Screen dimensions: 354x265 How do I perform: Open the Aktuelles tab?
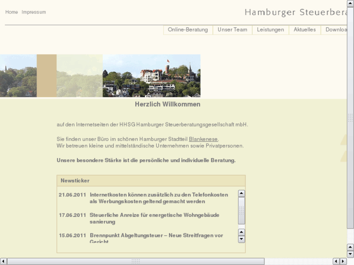point(304,30)
